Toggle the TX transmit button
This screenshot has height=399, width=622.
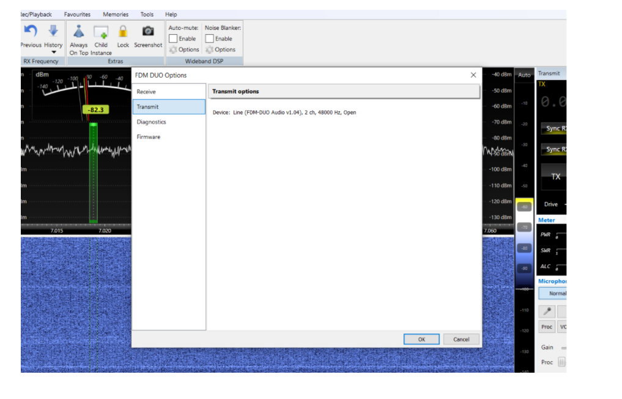click(x=555, y=176)
